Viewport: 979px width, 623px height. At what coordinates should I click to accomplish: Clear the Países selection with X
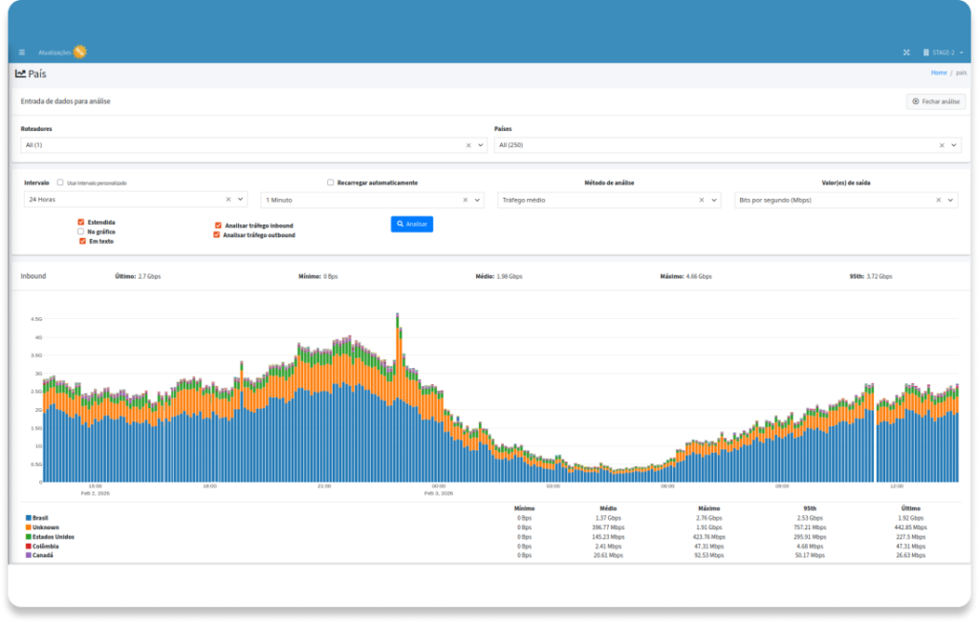pyautogui.click(x=942, y=145)
